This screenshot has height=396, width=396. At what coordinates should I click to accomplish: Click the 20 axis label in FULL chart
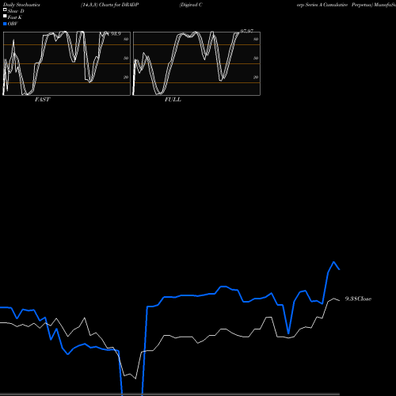(x=256, y=77)
